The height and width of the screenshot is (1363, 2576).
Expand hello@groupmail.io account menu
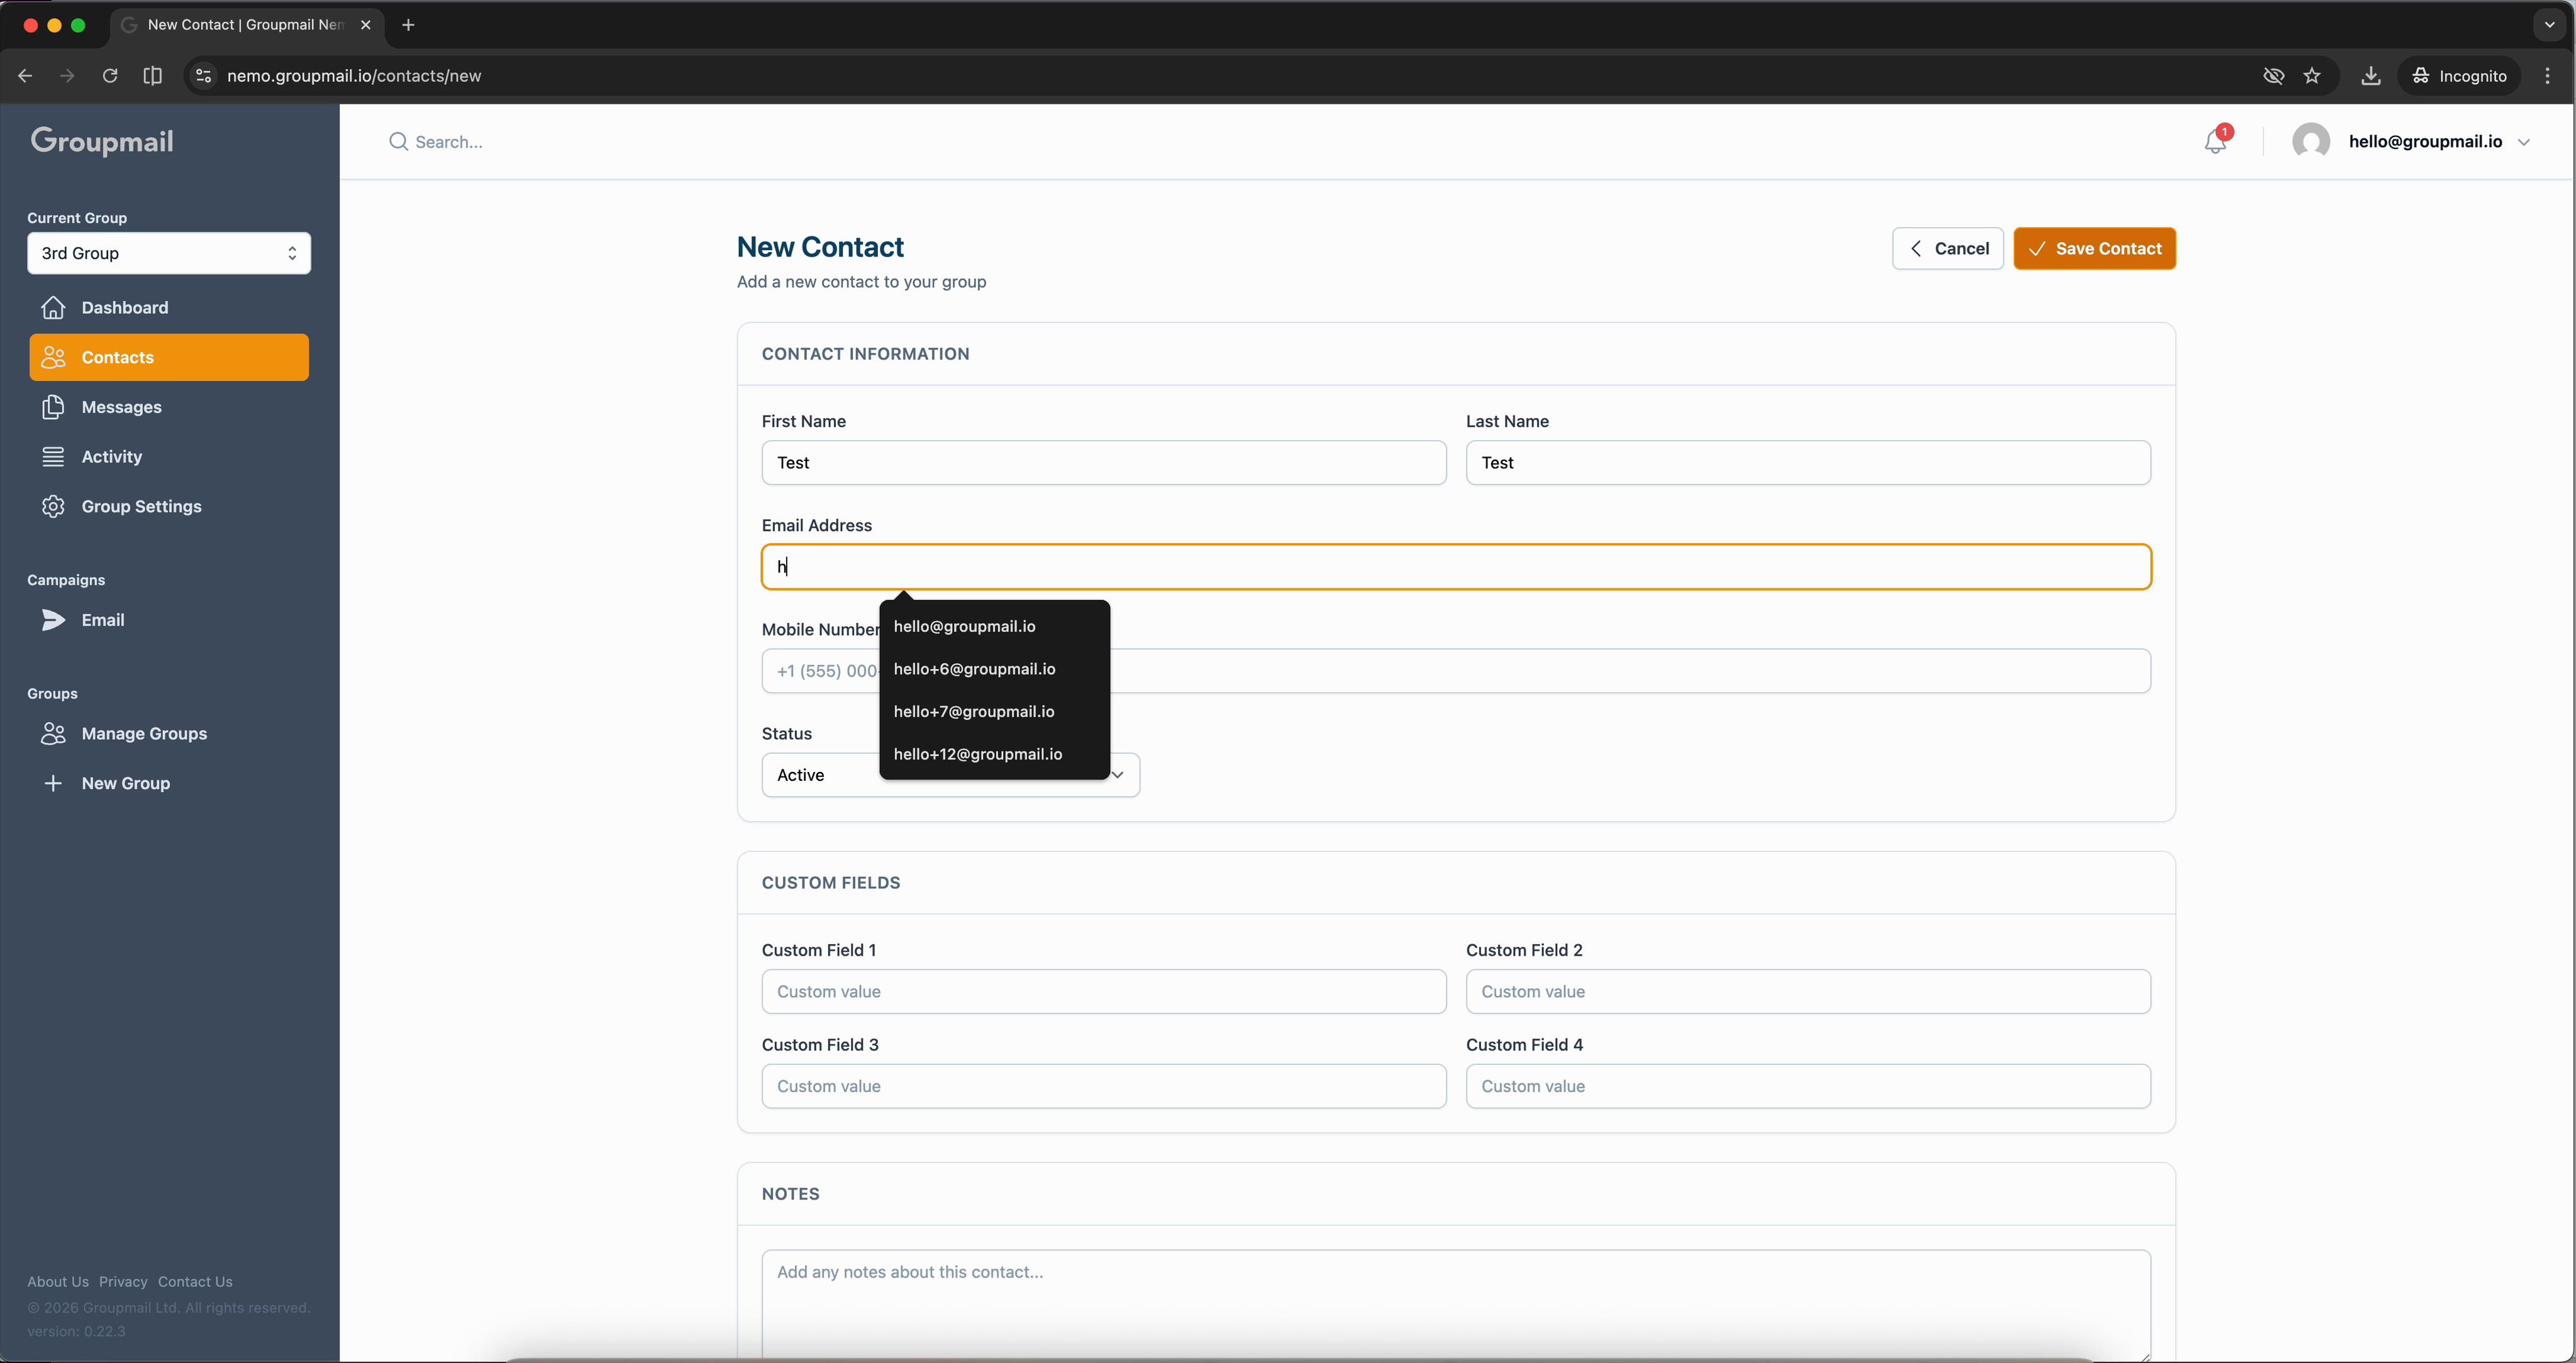(x=2523, y=142)
